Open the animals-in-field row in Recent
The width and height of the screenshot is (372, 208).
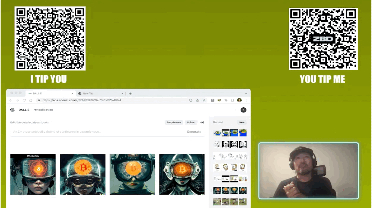pos(230,202)
